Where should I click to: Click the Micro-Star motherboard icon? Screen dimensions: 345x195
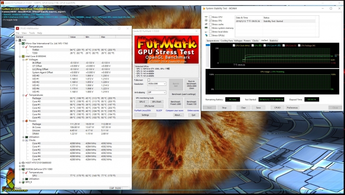(23, 43)
